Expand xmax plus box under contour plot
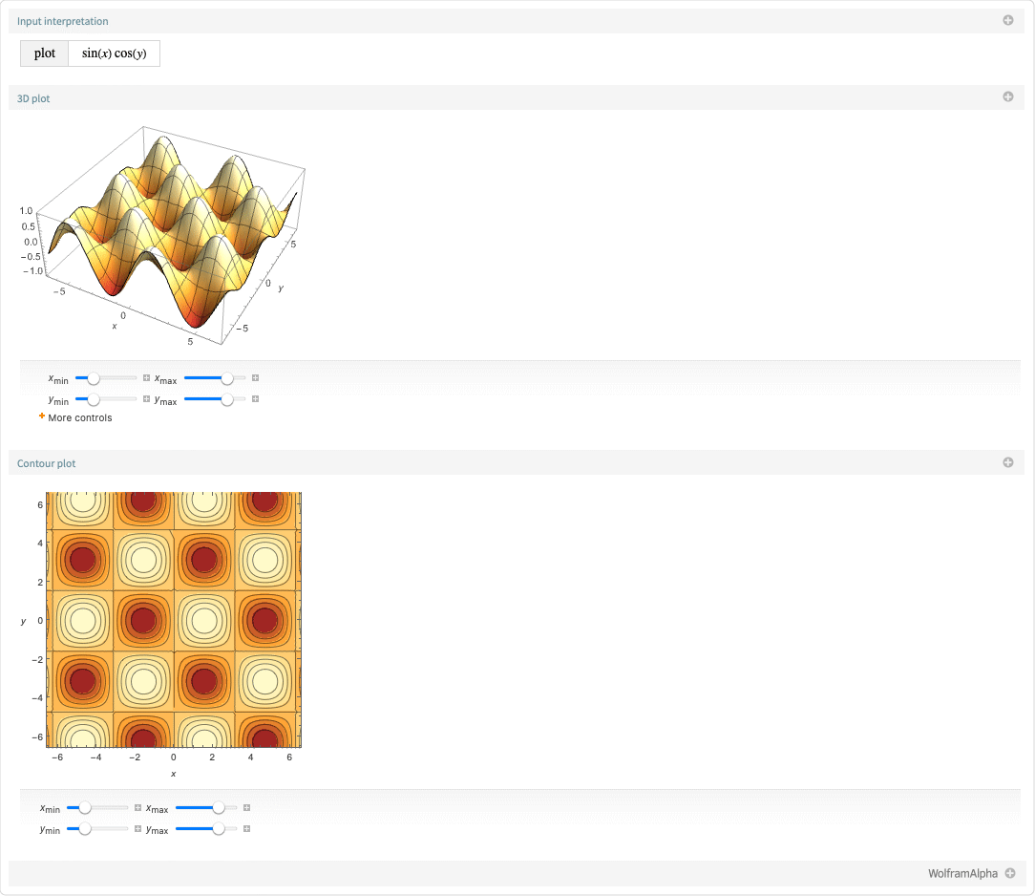This screenshot has width=1035, height=896. click(247, 808)
